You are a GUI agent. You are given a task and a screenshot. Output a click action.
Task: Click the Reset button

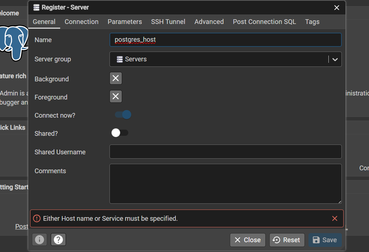(286, 240)
